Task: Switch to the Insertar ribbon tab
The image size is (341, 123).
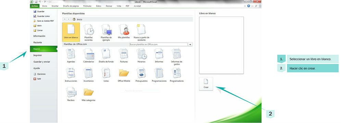Action: pyautogui.click(x=55, y=6)
